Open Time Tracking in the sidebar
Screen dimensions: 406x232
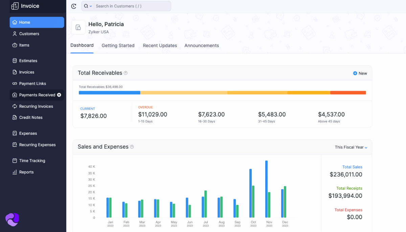pos(32,161)
